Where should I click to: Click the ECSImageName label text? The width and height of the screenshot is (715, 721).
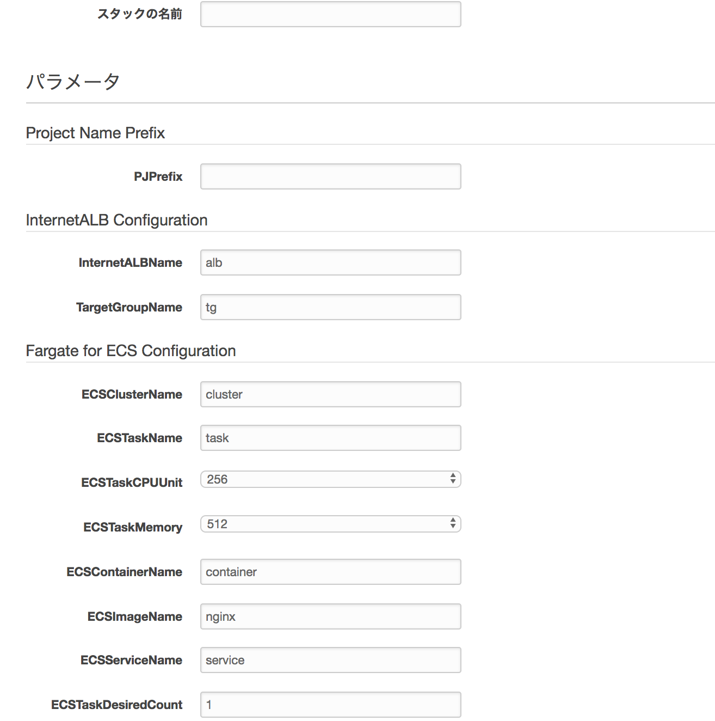point(134,616)
